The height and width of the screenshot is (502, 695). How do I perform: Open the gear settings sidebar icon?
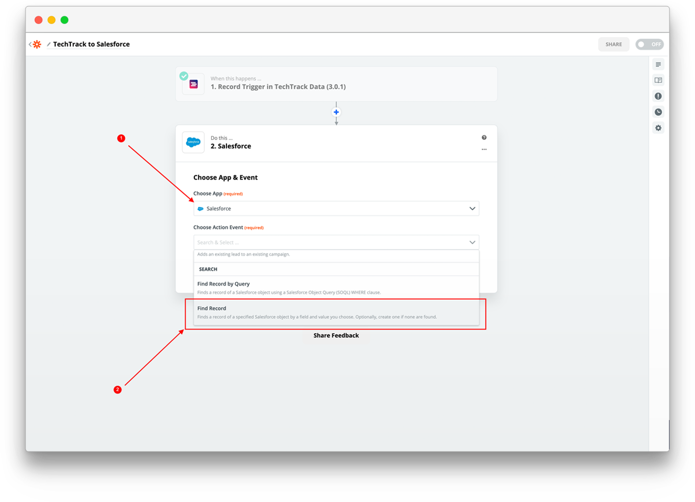tap(658, 128)
